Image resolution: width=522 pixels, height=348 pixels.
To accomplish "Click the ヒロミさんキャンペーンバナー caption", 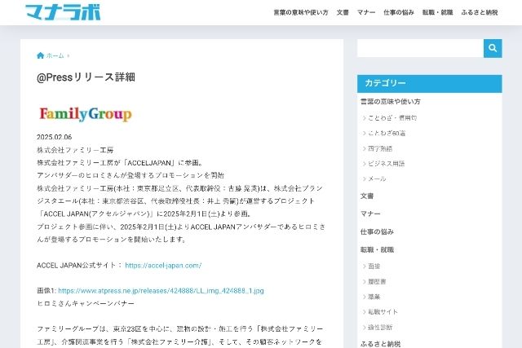I will click(x=86, y=303).
